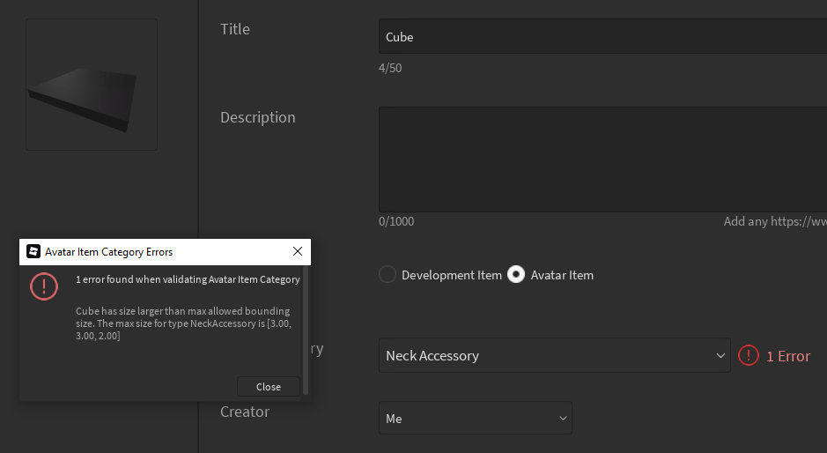Click the 0/1000 description character counter
Image resolution: width=827 pixels, height=453 pixels.
point(396,221)
